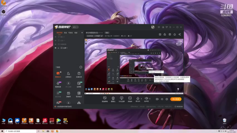Open the Tencent Video play-arrow desktop icon
237x133 pixels.
[58, 121]
